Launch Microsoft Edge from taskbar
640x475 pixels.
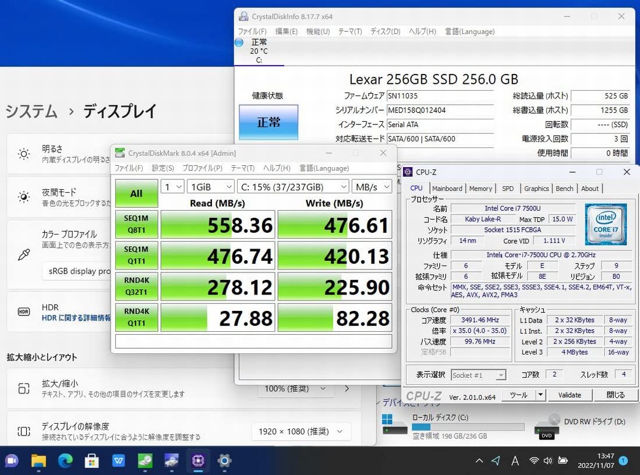tap(65, 461)
